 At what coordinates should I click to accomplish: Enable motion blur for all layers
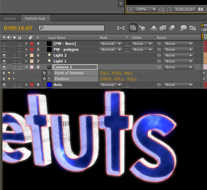(171, 28)
